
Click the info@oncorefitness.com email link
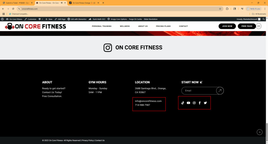[x=148, y=101]
